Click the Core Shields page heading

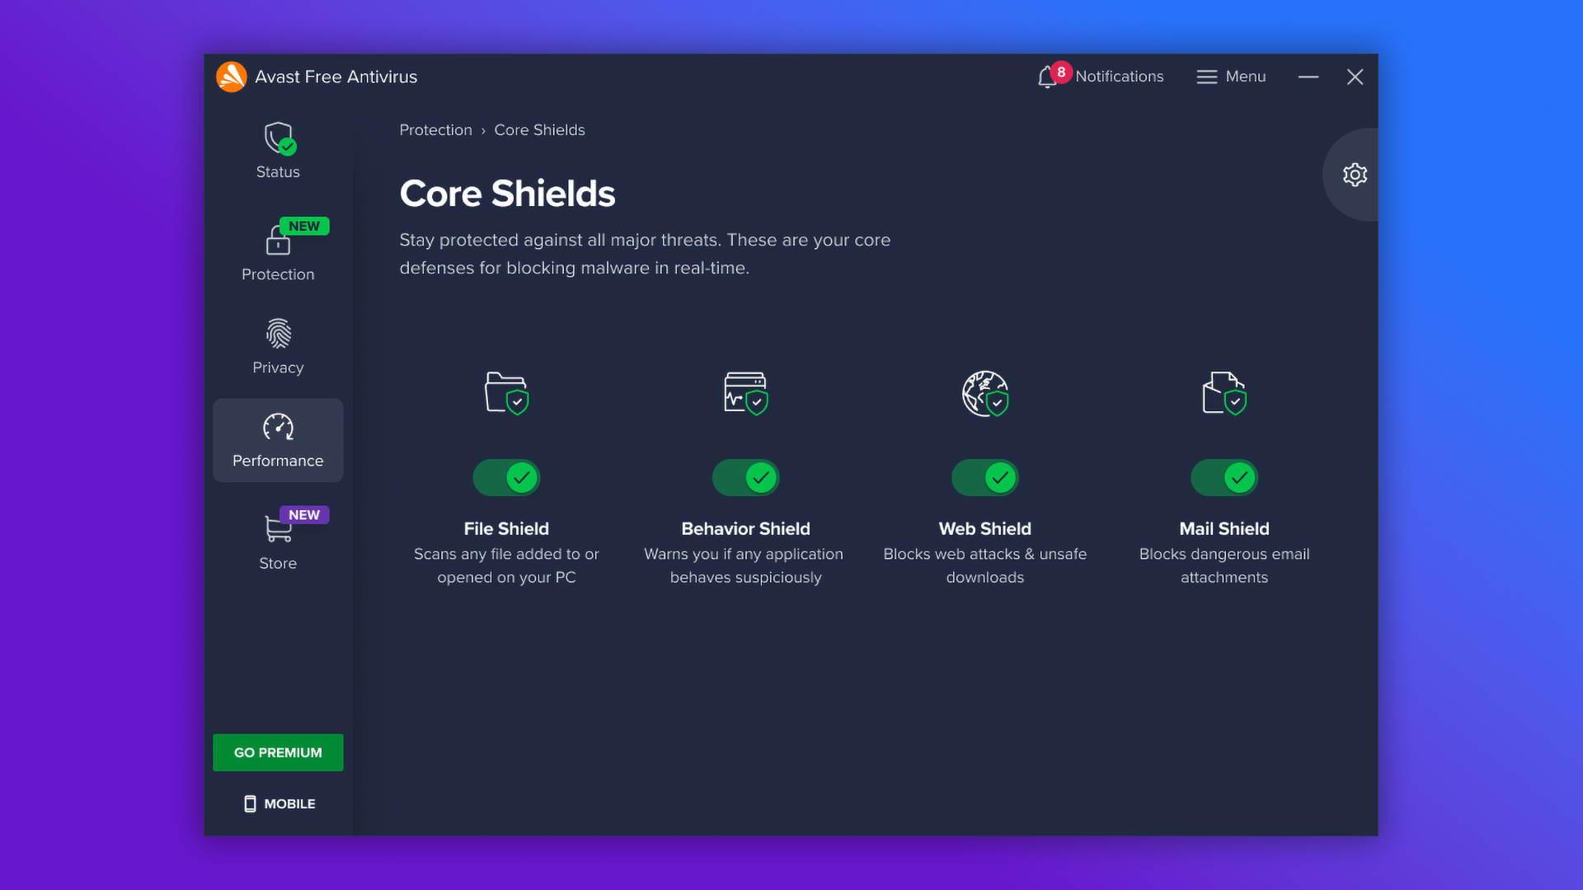click(x=507, y=194)
